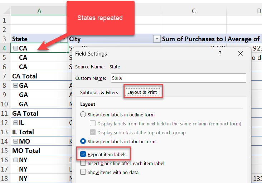Open the State column filter dropdown
Viewport: 262px width, 183px height.
click(x=63, y=39)
